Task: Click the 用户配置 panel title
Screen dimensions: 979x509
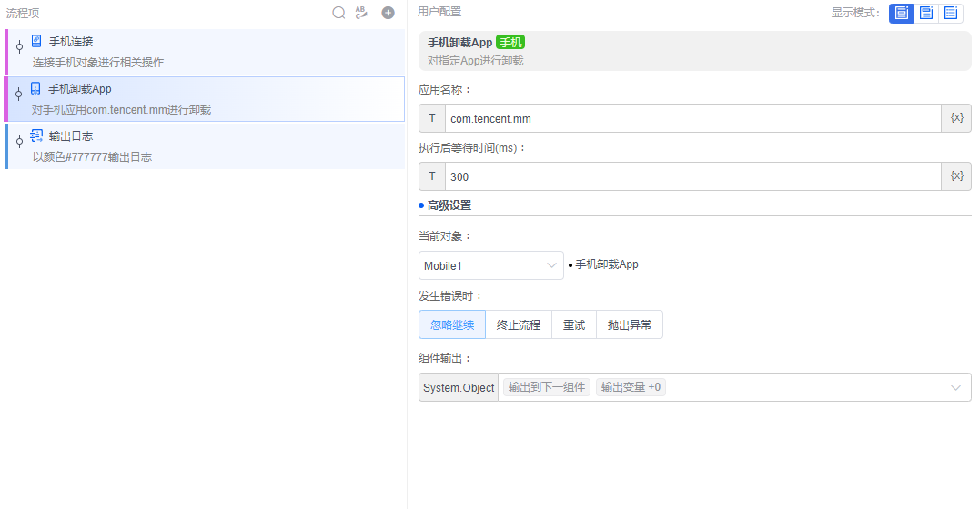Action: 439,12
